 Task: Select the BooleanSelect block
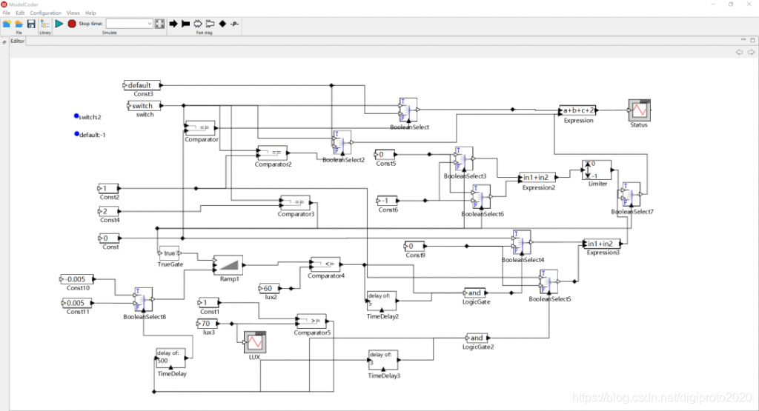(x=408, y=110)
